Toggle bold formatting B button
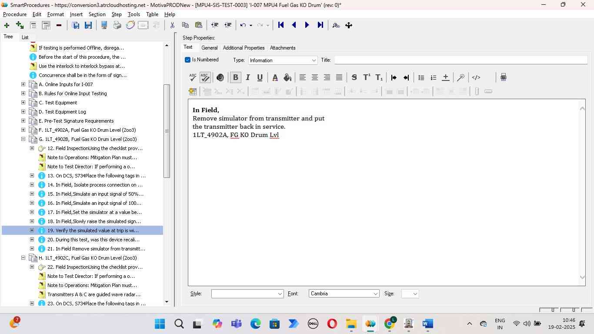This screenshot has height=334, width=594. [235, 77]
